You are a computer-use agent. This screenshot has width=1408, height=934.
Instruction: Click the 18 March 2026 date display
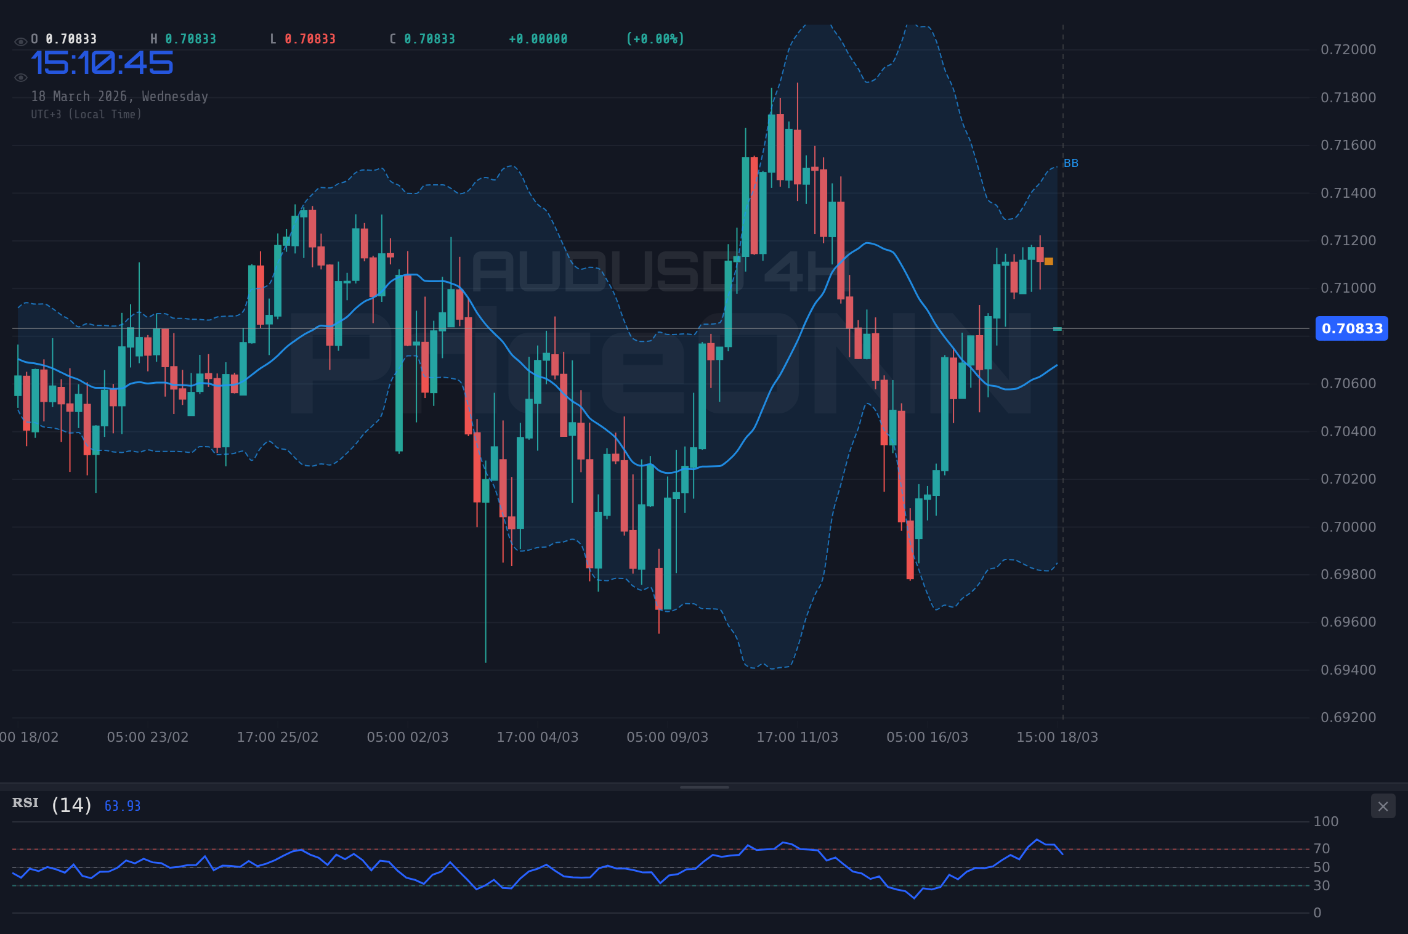(x=120, y=96)
